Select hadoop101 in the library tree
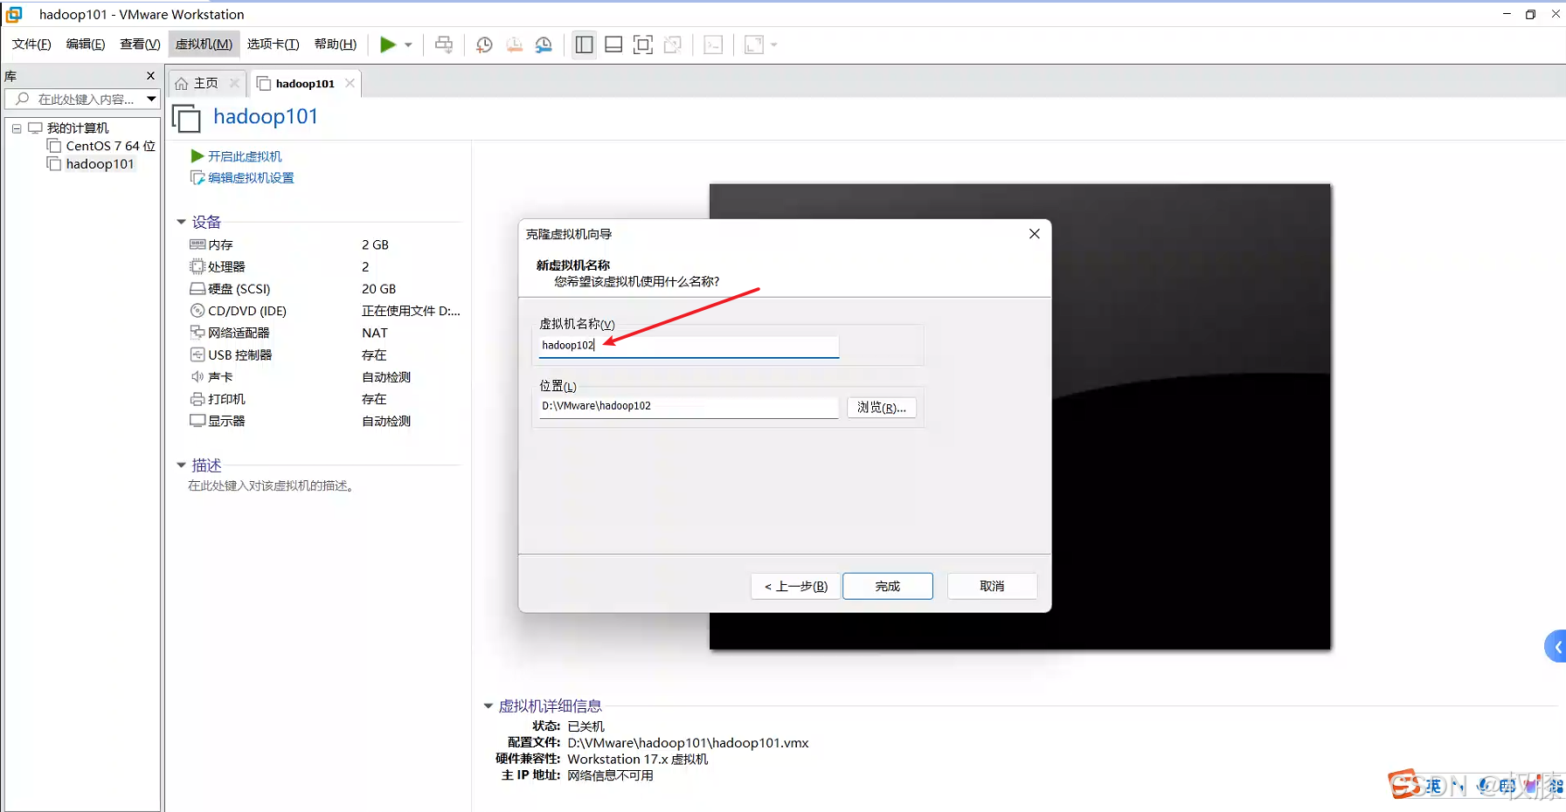 coord(92,164)
